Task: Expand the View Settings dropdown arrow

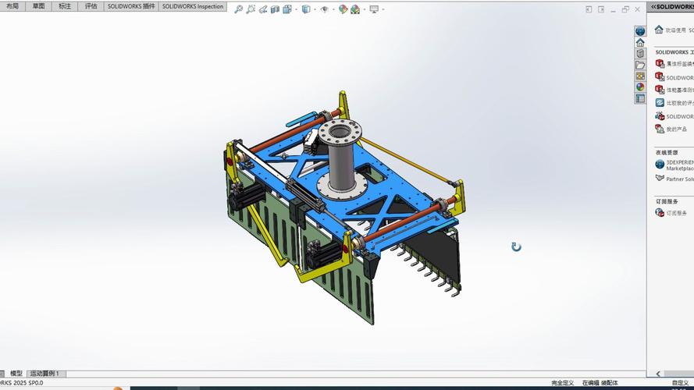Action: pos(383,9)
